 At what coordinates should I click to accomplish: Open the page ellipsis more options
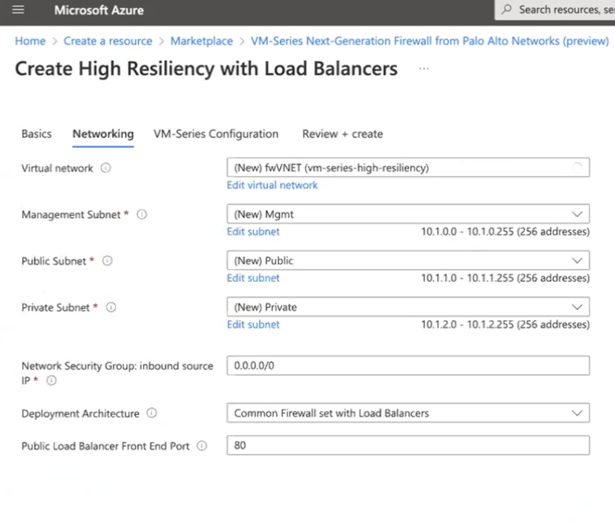click(x=424, y=68)
